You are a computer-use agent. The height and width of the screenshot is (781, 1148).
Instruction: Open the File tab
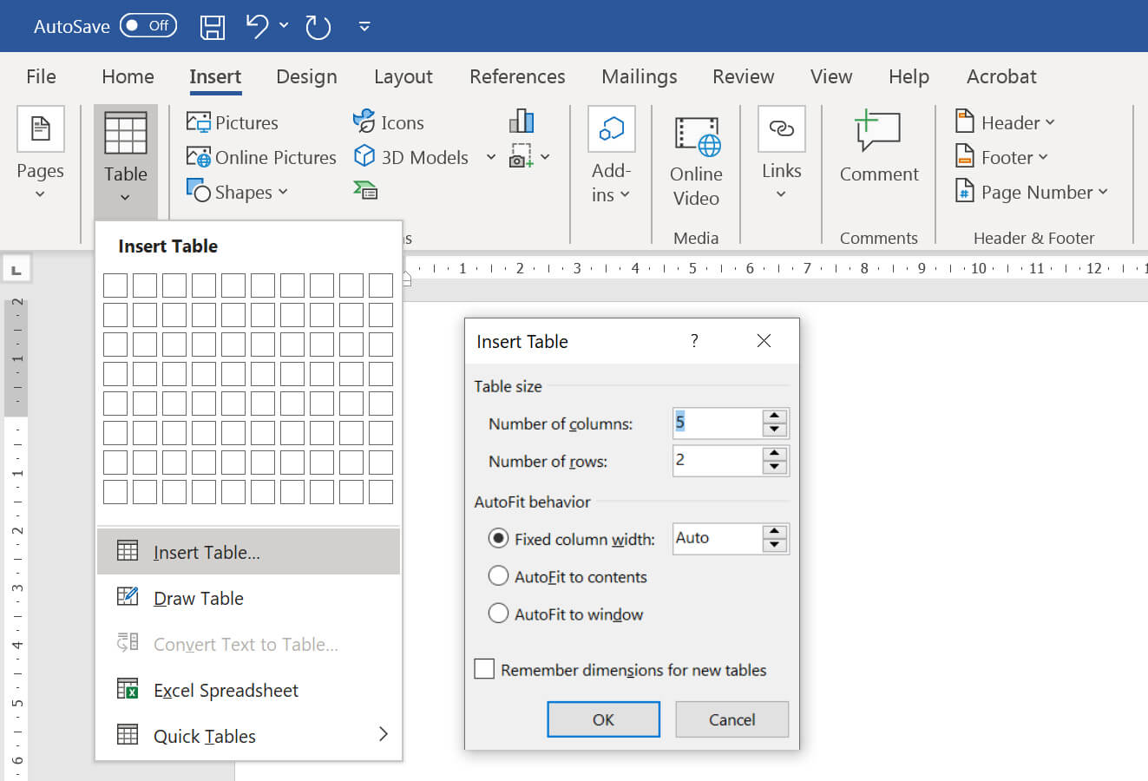pos(41,76)
